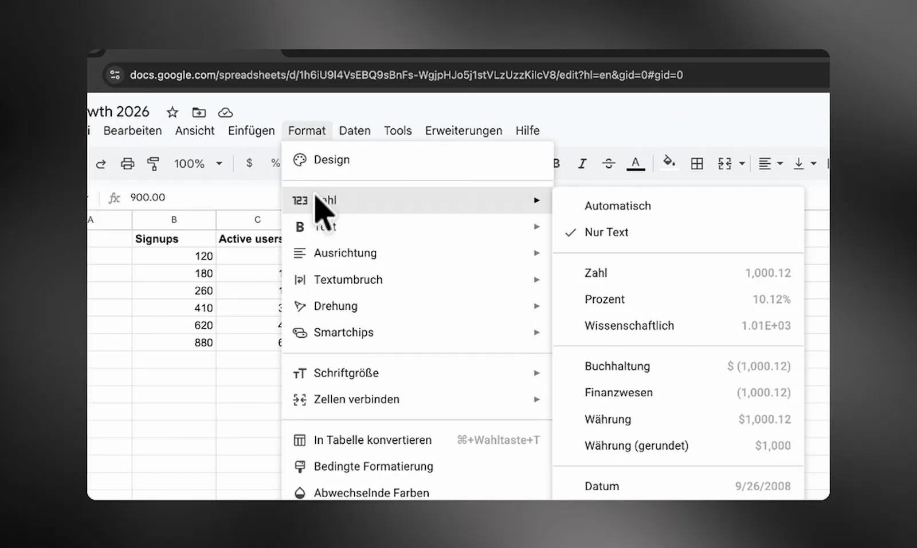Open the text color picker

(635, 164)
